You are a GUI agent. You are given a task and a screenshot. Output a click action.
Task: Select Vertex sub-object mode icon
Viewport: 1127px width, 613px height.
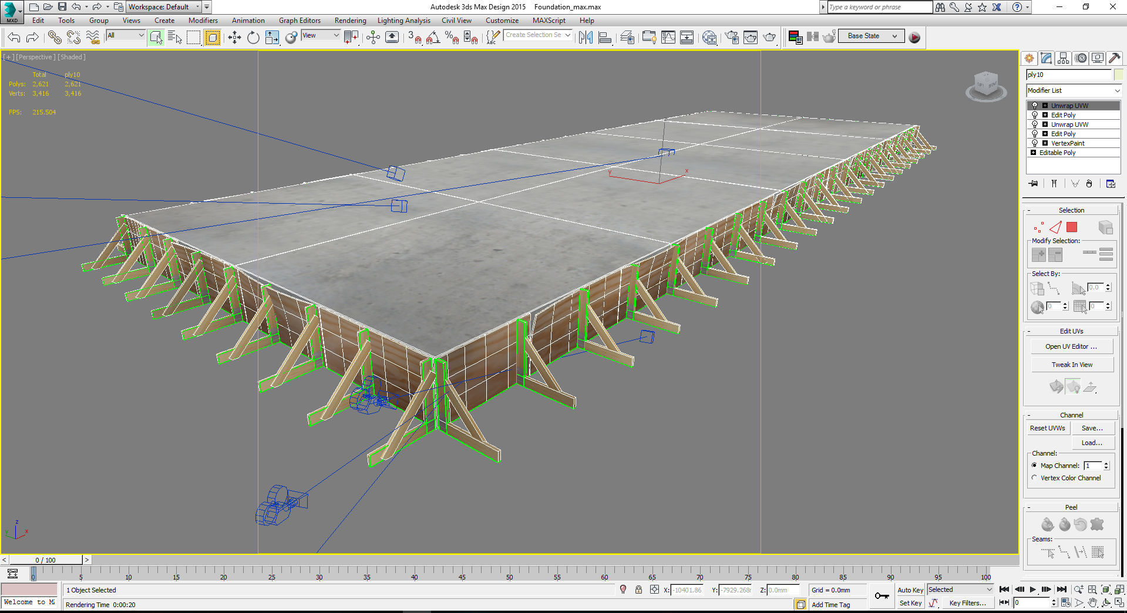[x=1038, y=227]
